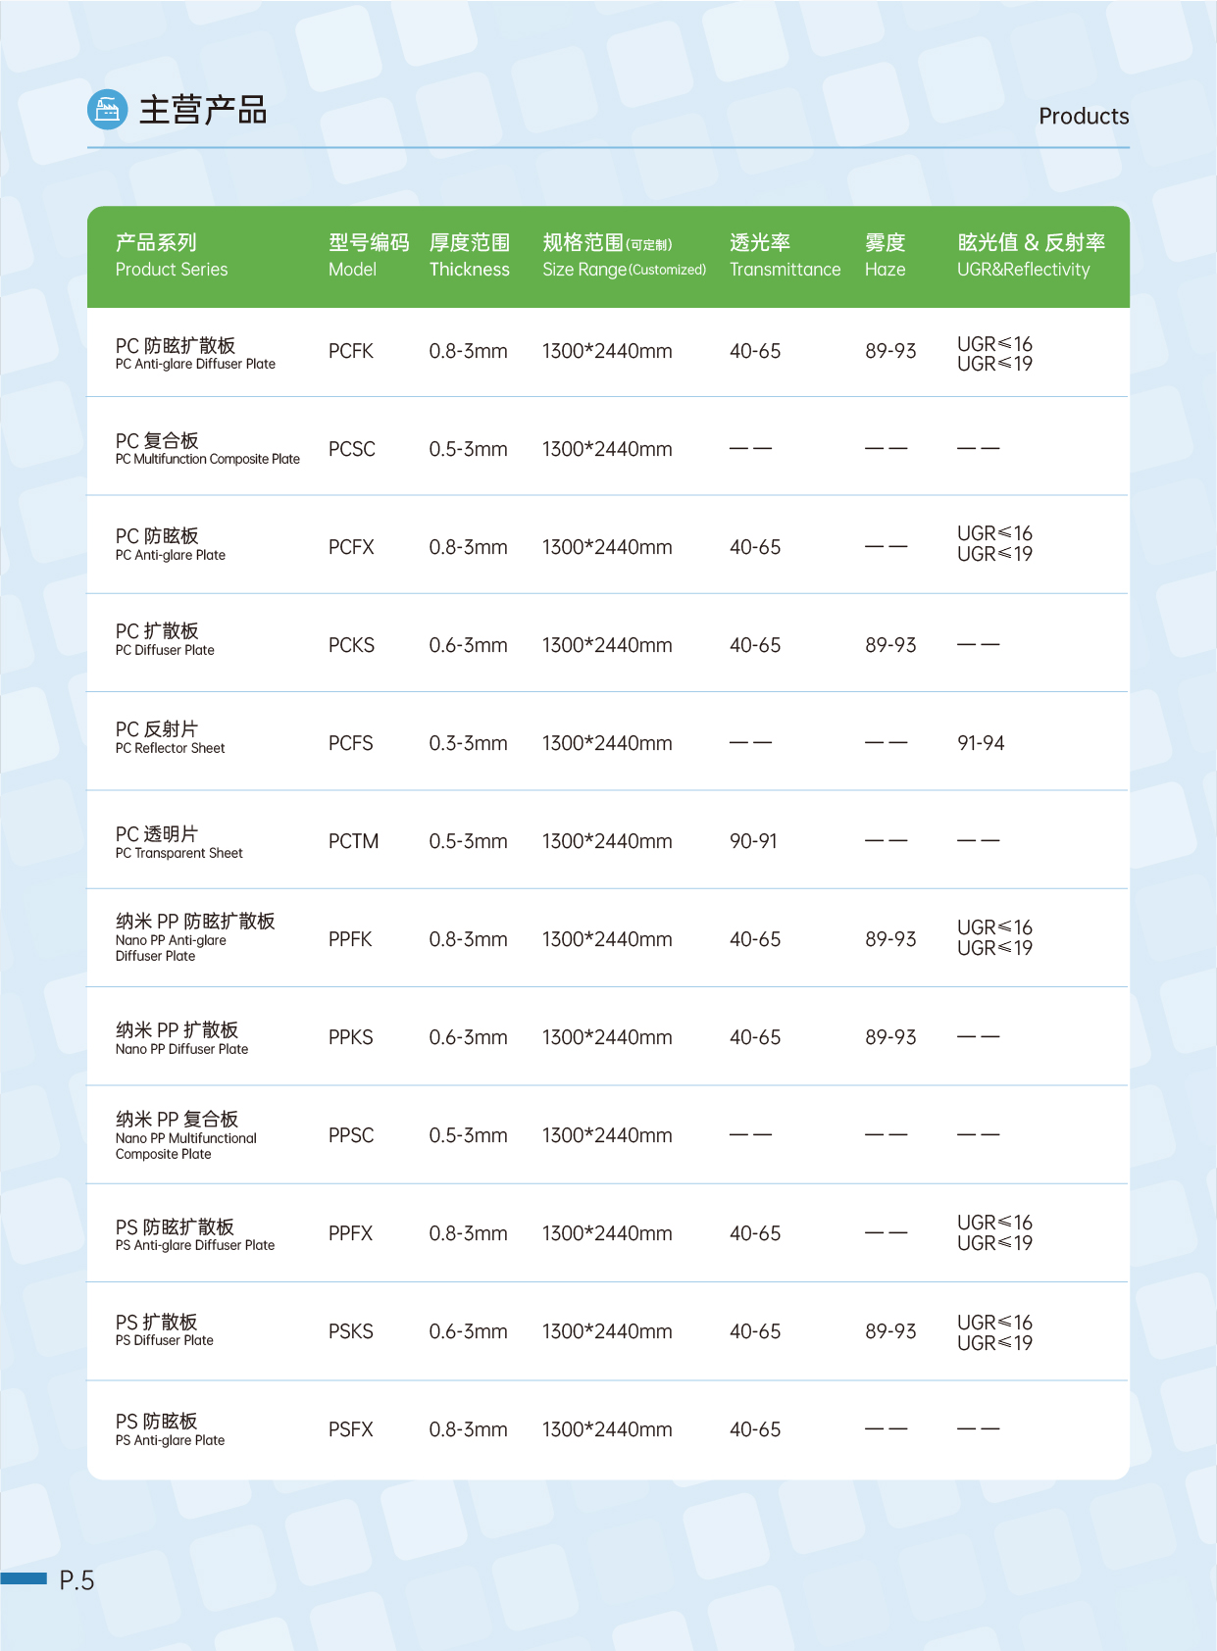This screenshot has width=1217, height=1651.
Task: Click the UGR values in the PSKS row
Action: [994, 1332]
